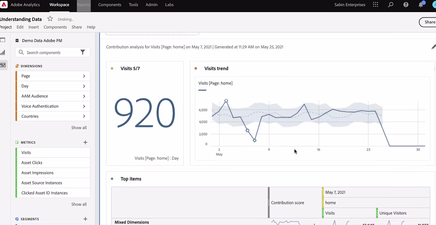Image resolution: width=436 pixels, height=225 pixels.
Task: Add a new metric with plus icon
Action: click(85, 142)
